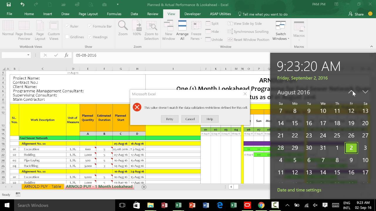The height and width of the screenshot is (211, 376).
Task: Open Google Chrome from the taskbar
Action: [x=261, y=205]
